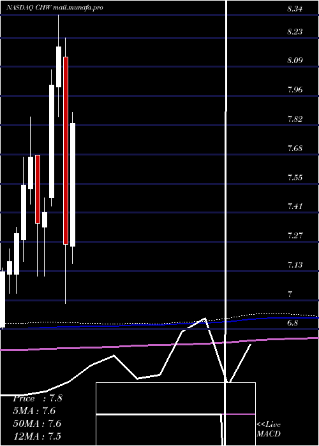This screenshot has width=319, height=446.
Task: Click the 7.96 price axis label
Action: tap(295, 90)
